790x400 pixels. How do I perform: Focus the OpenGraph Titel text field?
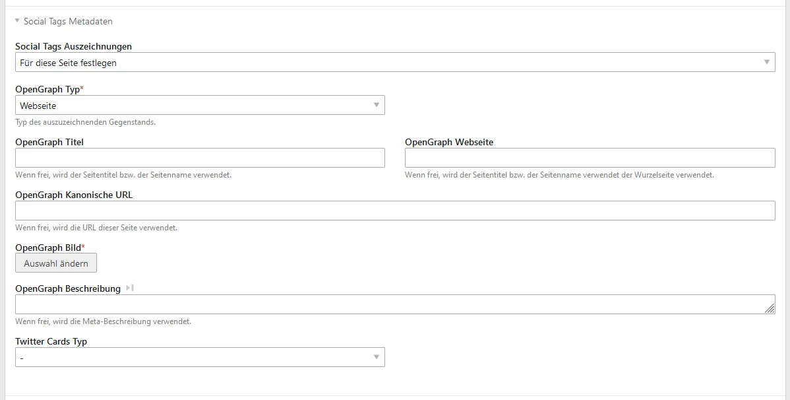[199, 158]
